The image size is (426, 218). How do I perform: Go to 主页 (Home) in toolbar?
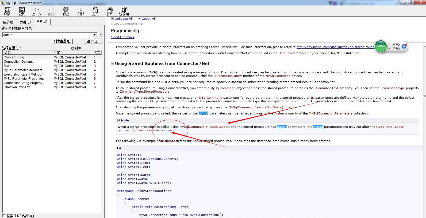(95, 11)
